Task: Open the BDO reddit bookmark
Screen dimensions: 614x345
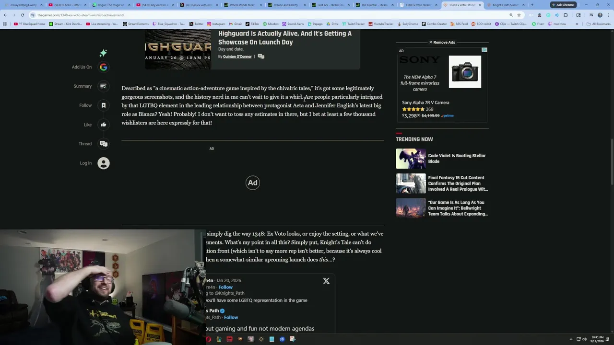Action: click(481, 23)
